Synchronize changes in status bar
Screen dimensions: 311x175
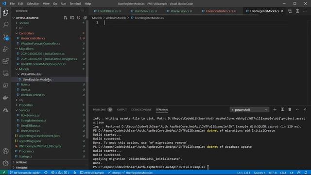46,173
